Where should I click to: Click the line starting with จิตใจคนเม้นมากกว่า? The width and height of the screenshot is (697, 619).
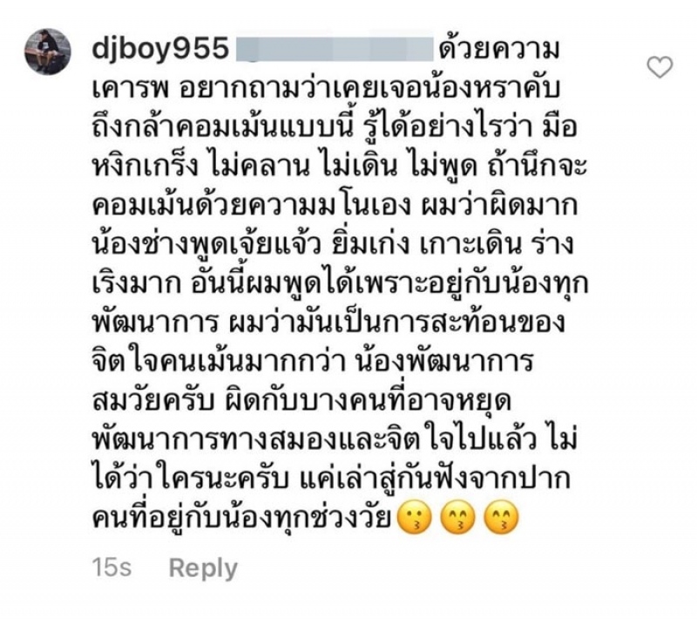coord(313,362)
